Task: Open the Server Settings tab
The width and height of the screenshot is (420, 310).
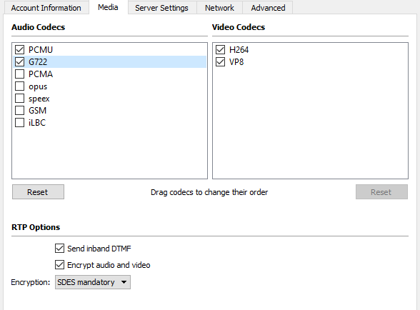Action: (x=161, y=8)
